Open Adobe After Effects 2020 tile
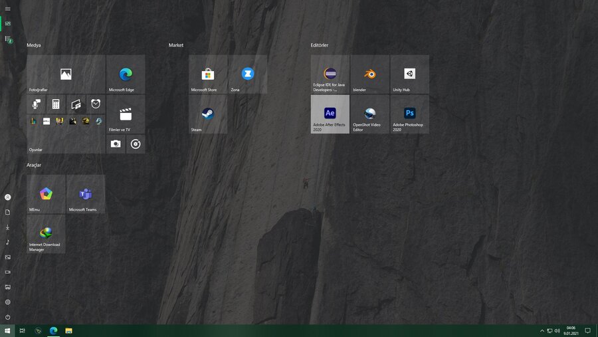 [330, 114]
